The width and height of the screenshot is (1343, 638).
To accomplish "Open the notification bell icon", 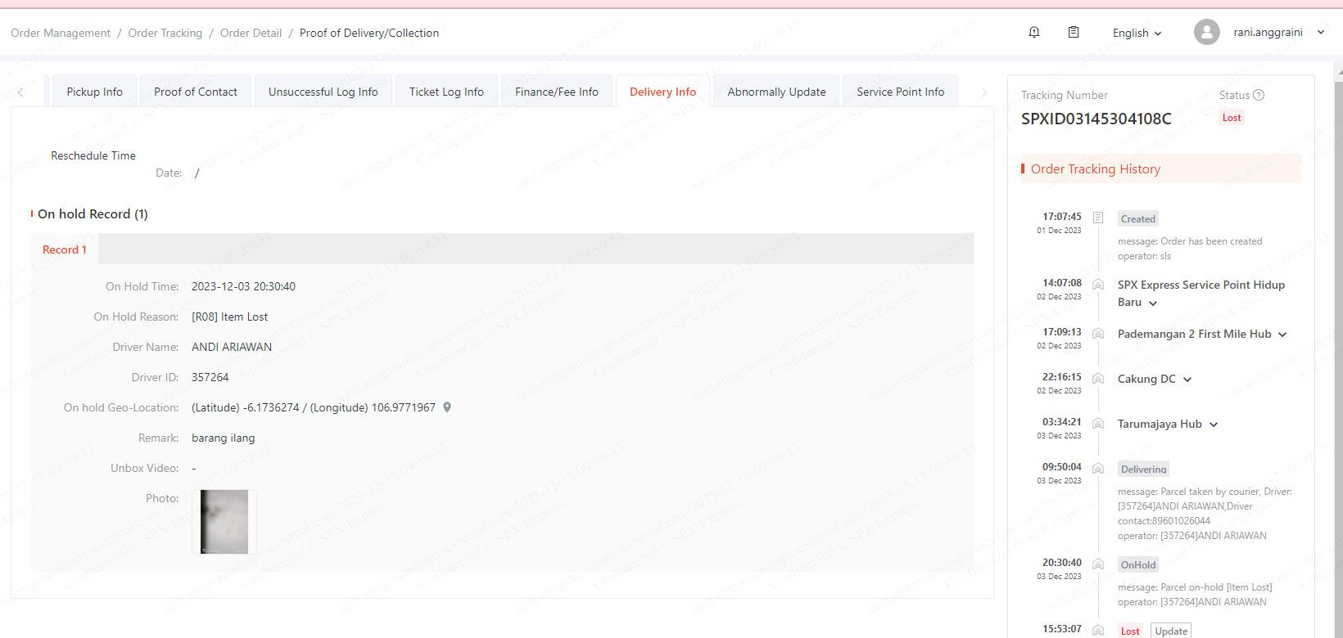I will (x=1034, y=32).
